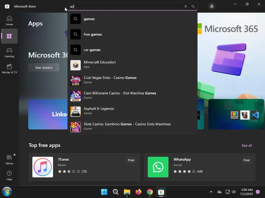Open See all top free apps
Image resolution: width=265 pixels, height=198 pixels.
pyautogui.click(x=247, y=145)
